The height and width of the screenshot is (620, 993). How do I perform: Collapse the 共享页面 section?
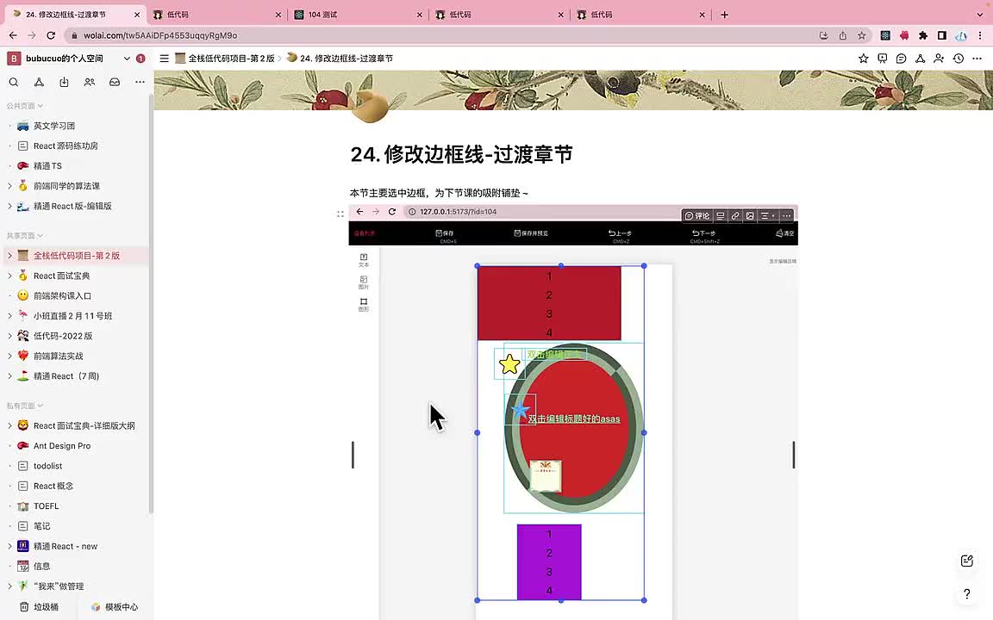25,235
